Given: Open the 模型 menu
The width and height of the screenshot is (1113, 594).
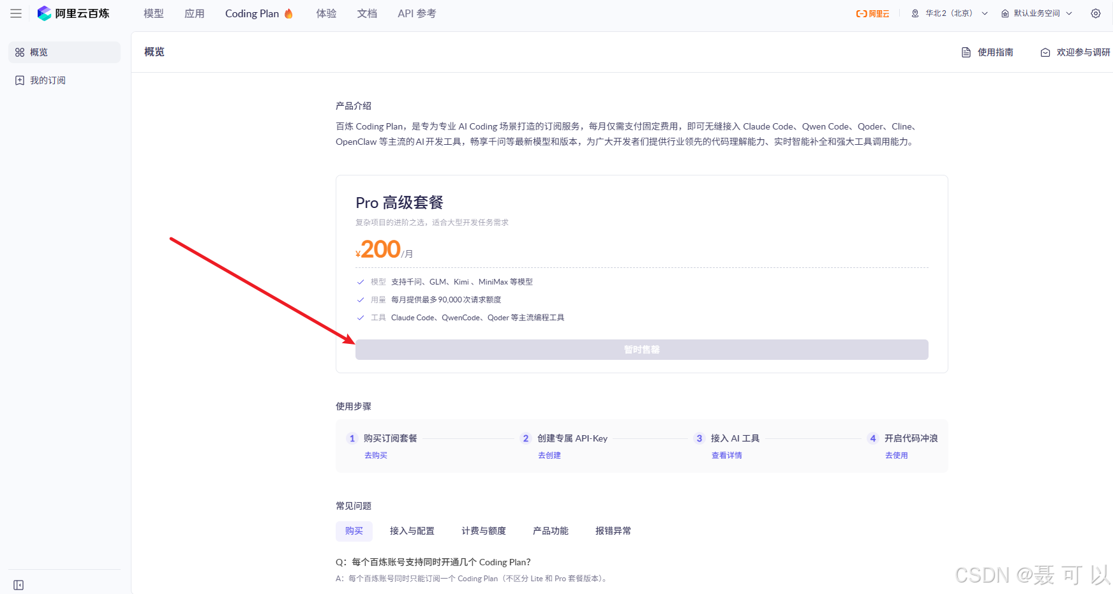Looking at the screenshot, I should (154, 13).
